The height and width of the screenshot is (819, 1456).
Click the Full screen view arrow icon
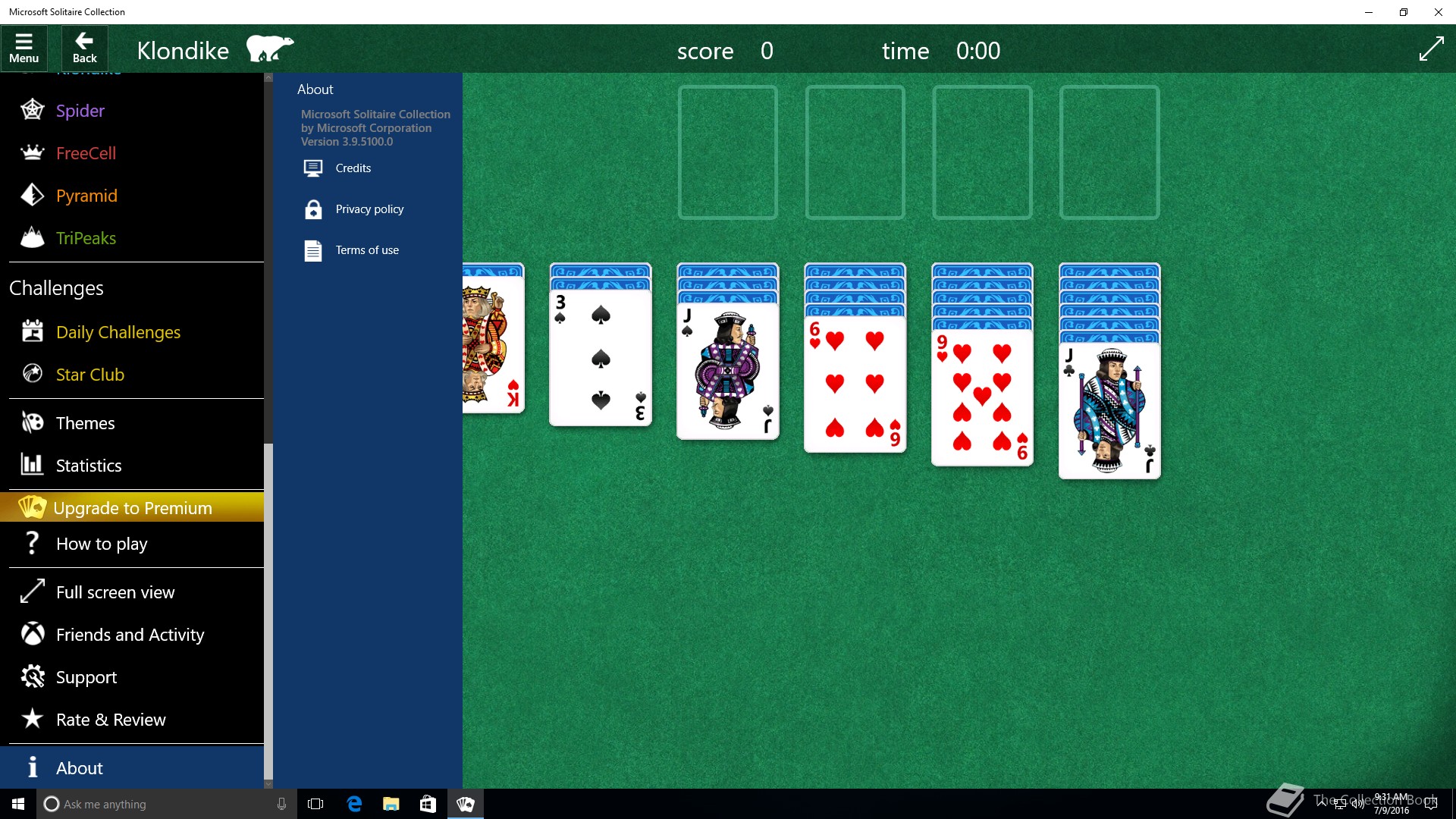coord(32,591)
